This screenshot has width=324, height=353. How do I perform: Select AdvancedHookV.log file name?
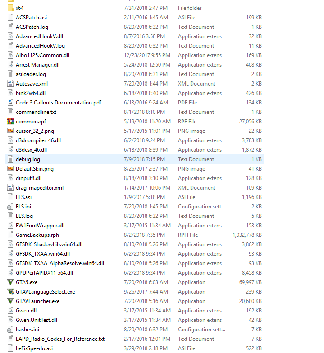click(x=41, y=46)
